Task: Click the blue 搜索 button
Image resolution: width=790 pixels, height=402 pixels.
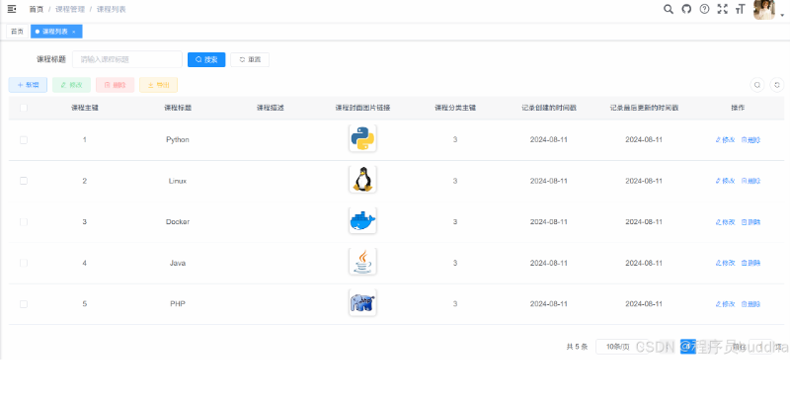Action: 206,59
